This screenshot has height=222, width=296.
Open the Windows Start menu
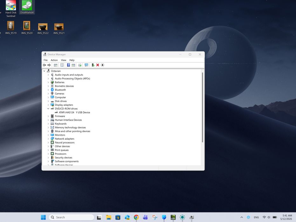(43, 218)
